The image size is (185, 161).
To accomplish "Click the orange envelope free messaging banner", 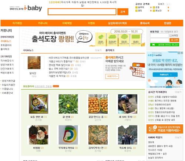I will click(x=165, y=129).
